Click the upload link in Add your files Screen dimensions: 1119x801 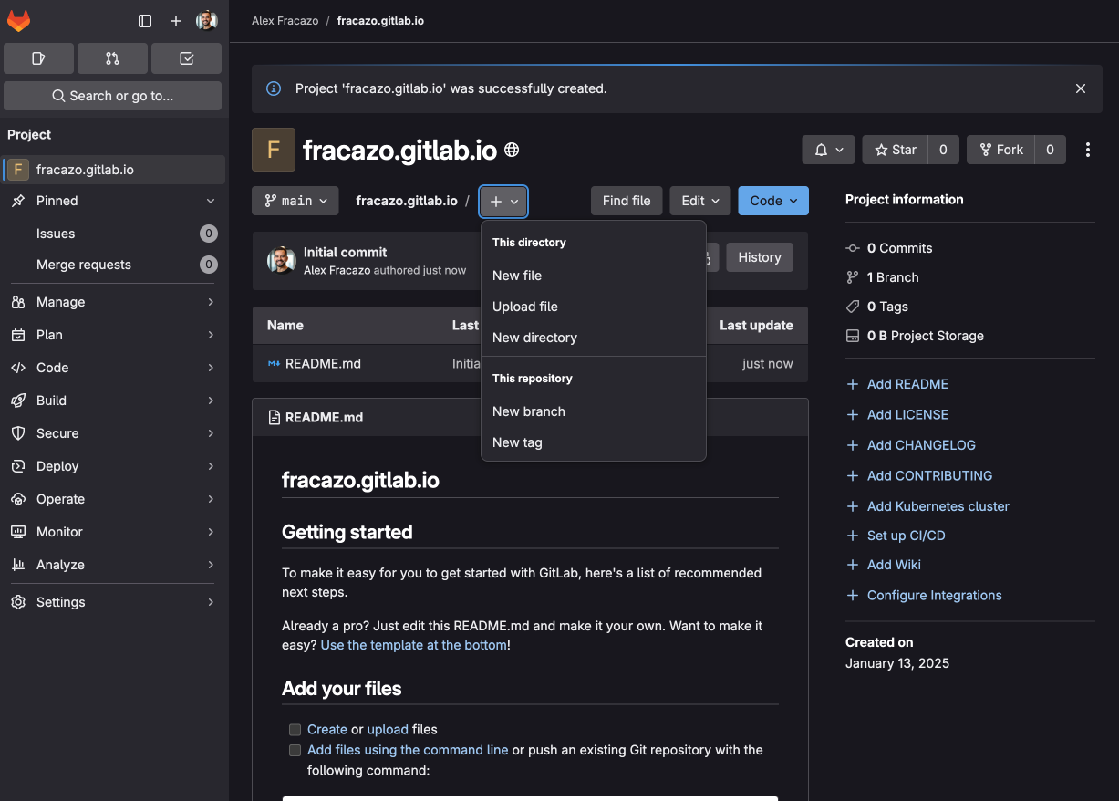point(388,730)
